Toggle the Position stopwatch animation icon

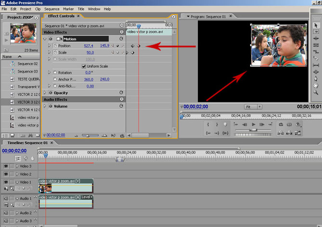(x=55, y=46)
